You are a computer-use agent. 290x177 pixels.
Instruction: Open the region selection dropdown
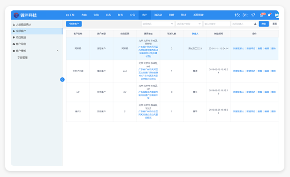coord(158,24)
